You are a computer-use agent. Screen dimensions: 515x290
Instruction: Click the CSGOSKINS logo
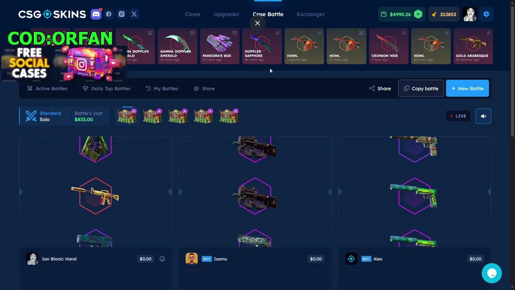coord(52,14)
